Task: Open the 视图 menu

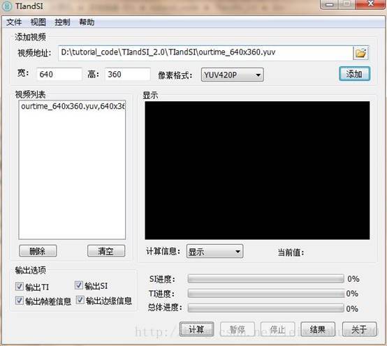Action: [x=38, y=22]
